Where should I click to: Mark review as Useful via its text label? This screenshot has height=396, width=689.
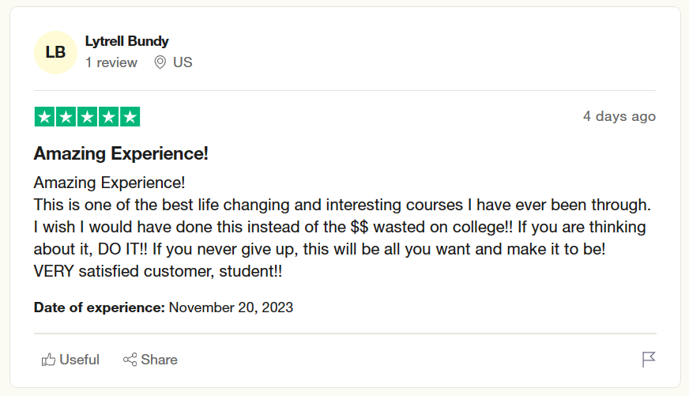pyautogui.click(x=80, y=360)
